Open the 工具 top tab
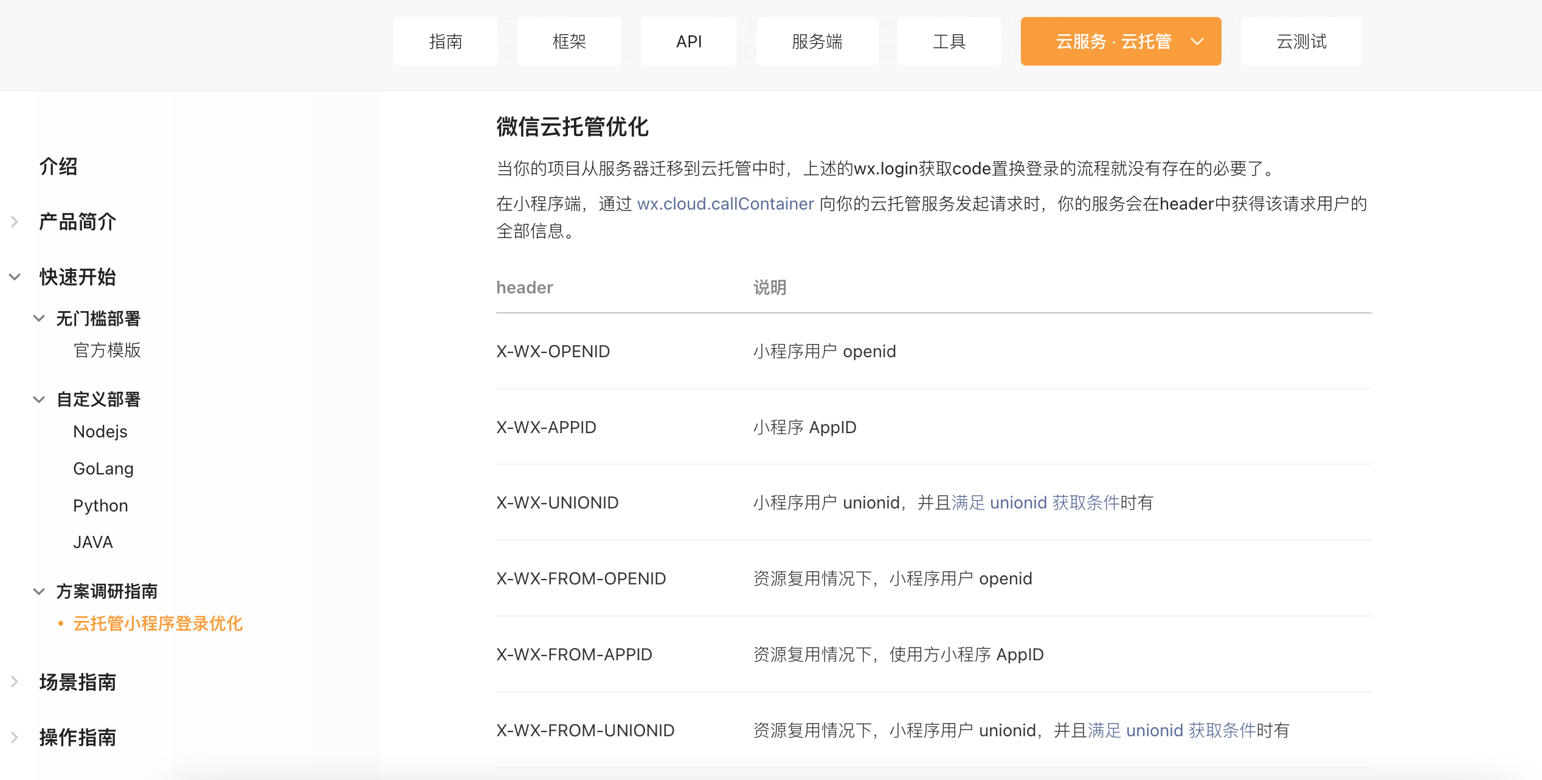Viewport: 1542px width, 780px height. (949, 41)
